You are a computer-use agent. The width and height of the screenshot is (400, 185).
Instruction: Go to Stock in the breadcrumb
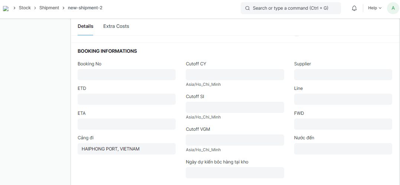pyautogui.click(x=25, y=8)
